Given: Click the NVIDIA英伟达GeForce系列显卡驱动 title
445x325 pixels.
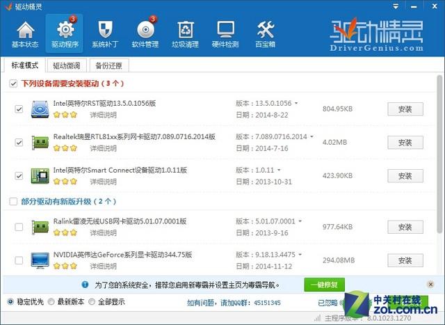Looking at the screenshot, I should 122,255.
